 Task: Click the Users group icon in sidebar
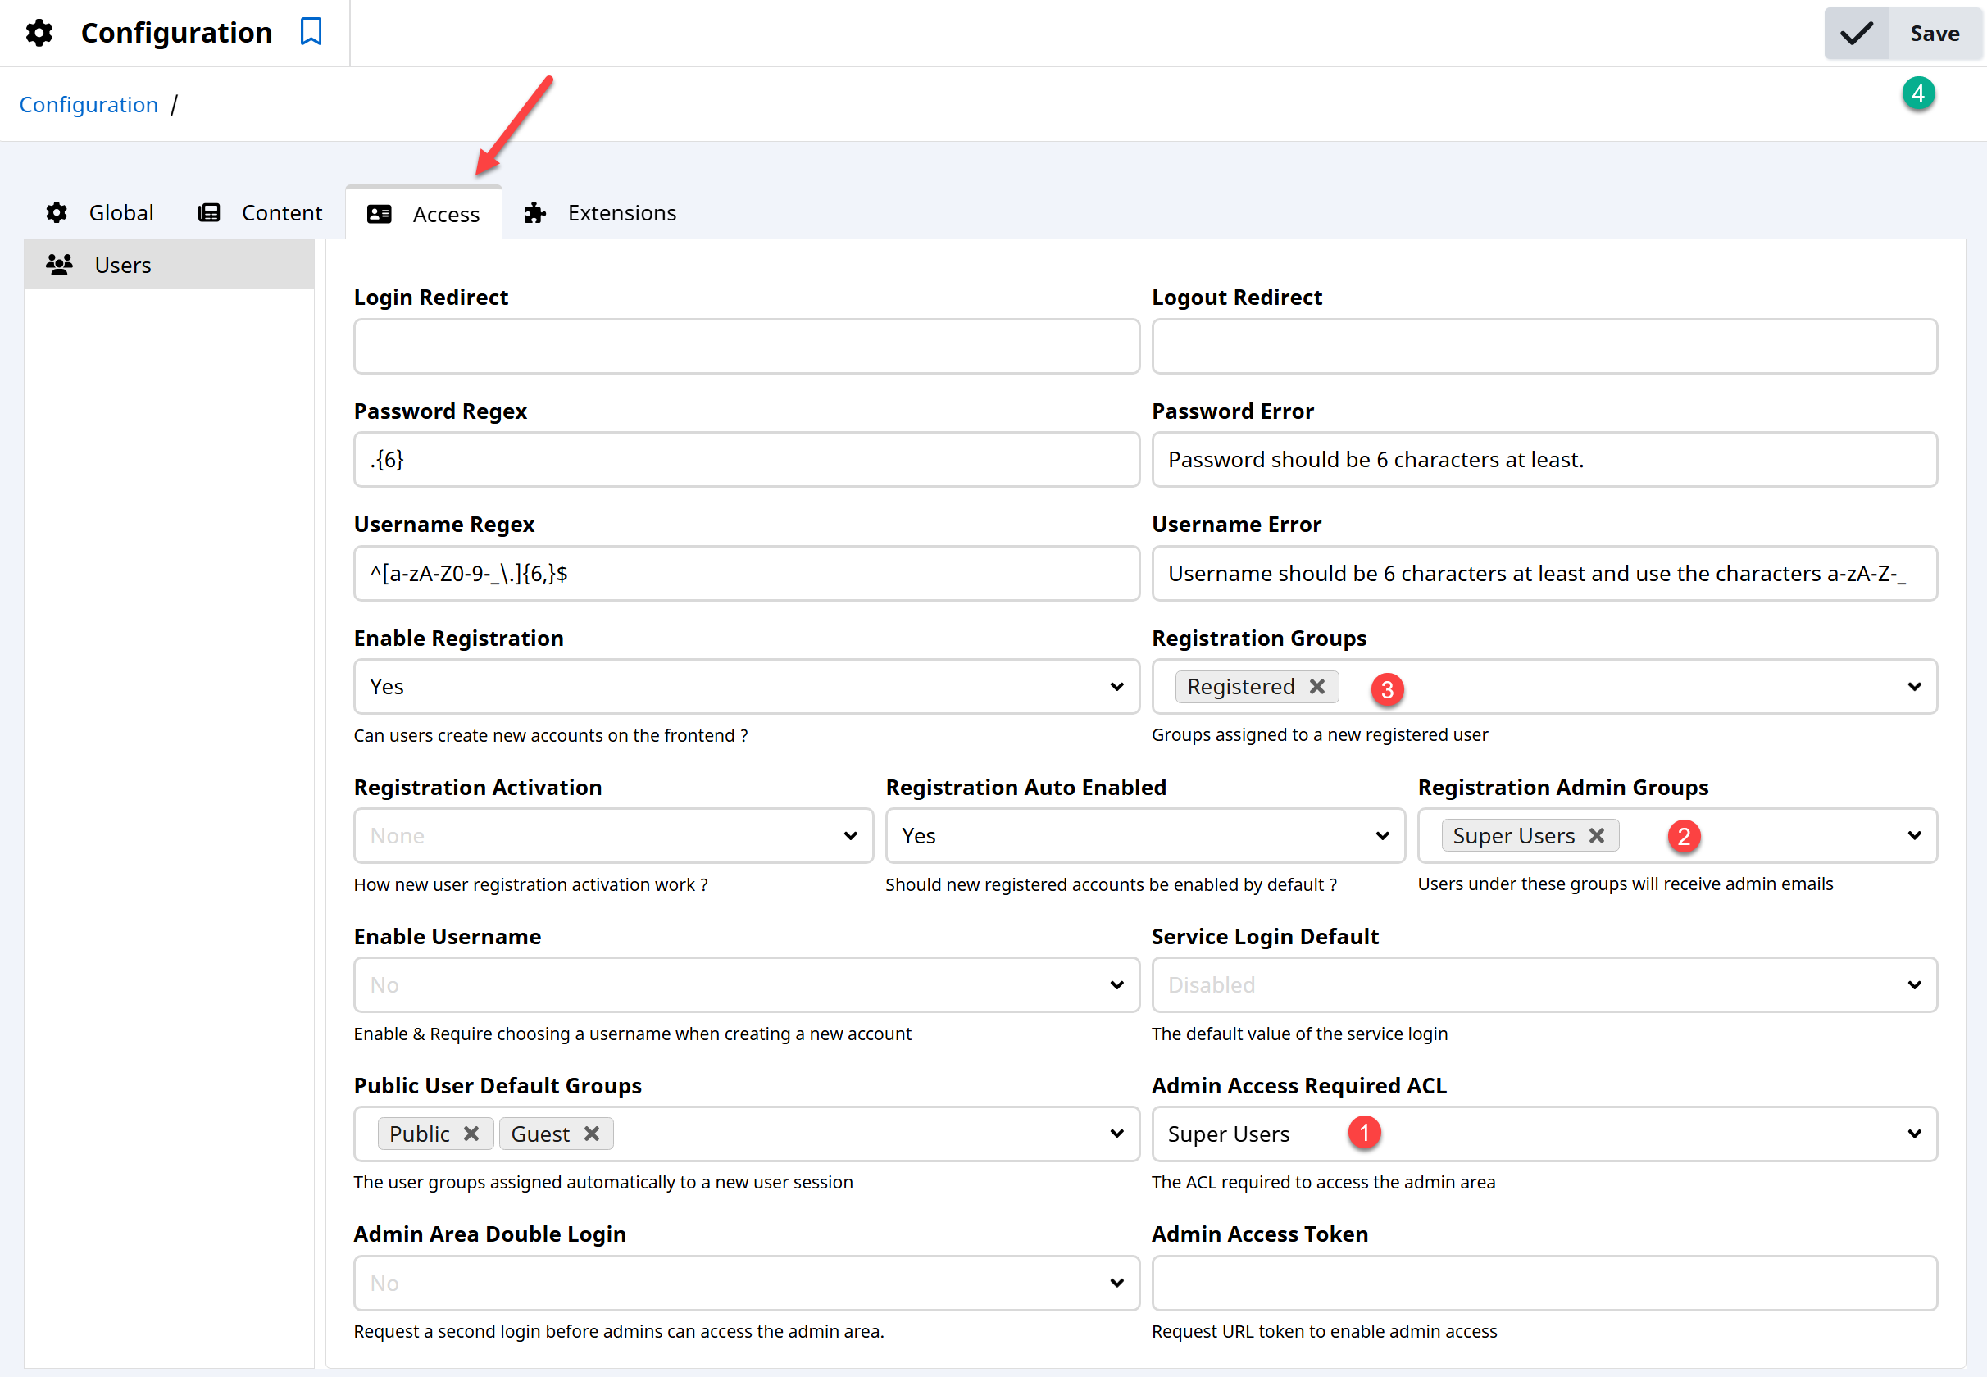pyautogui.click(x=60, y=265)
